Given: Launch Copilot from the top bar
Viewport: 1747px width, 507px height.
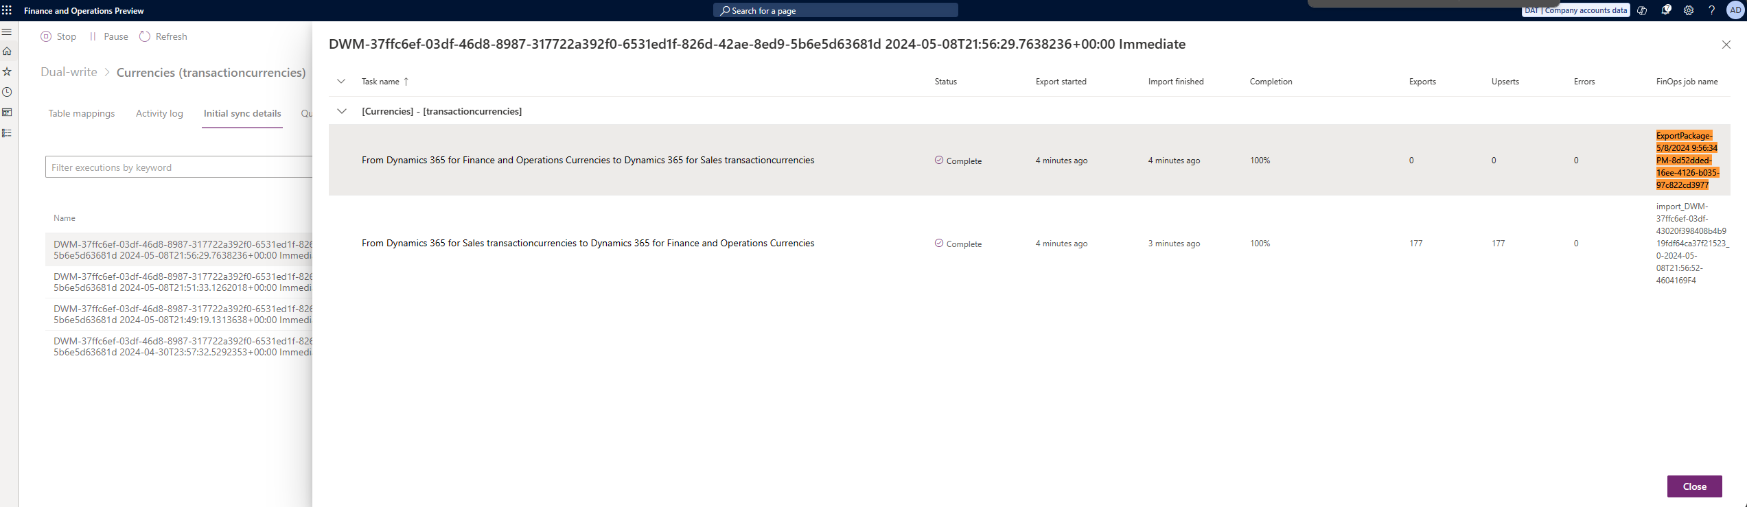Looking at the screenshot, I should [x=1642, y=10].
